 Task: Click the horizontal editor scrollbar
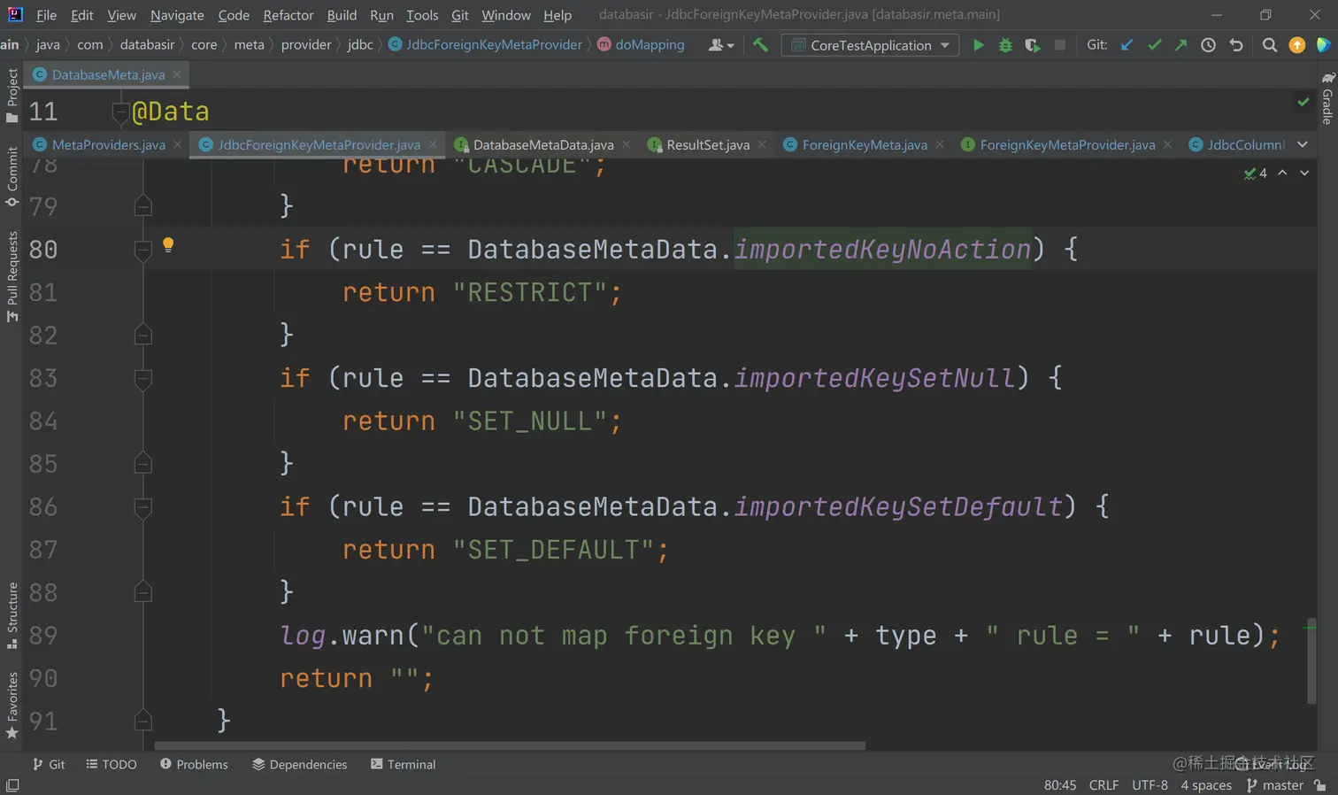coord(510,745)
